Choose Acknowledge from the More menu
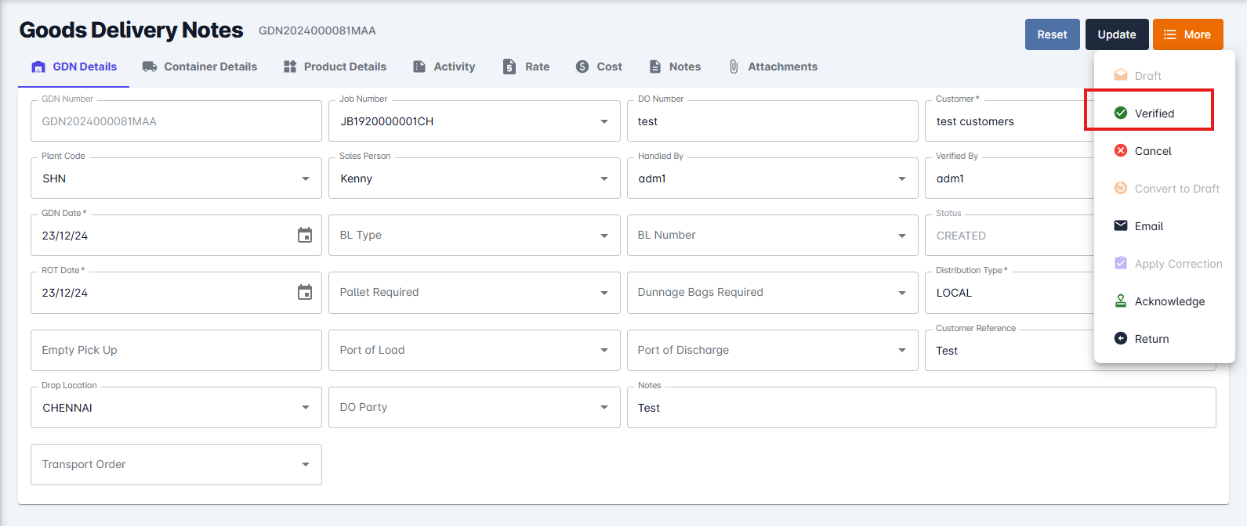Screen dimensions: 1247x526 (x=1165, y=301)
